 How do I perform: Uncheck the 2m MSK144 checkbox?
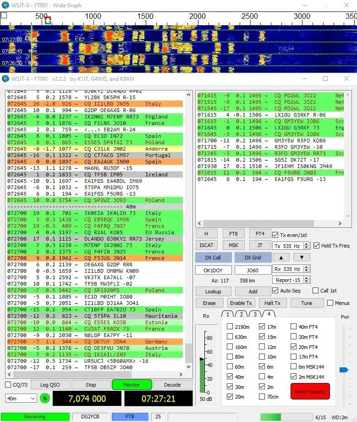[x=294, y=377]
